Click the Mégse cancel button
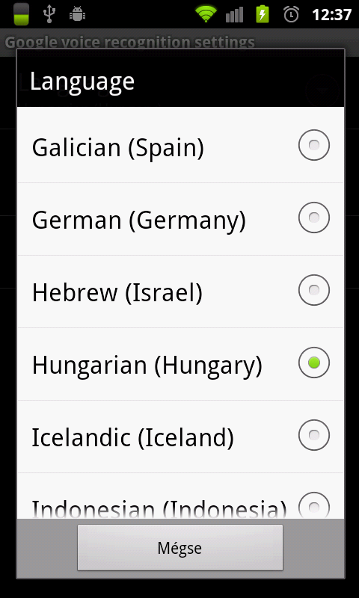 coord(180,548)
